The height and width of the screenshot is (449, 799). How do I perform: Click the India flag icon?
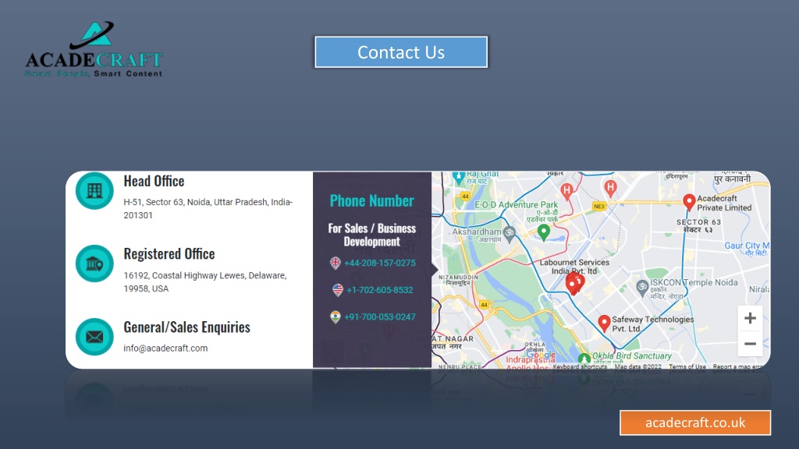tap(336, 316)
